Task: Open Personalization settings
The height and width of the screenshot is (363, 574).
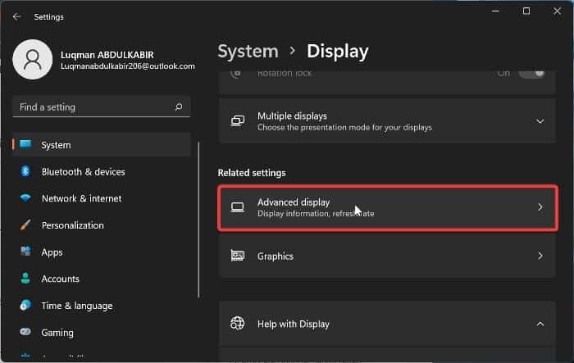Action: [72, 225]
